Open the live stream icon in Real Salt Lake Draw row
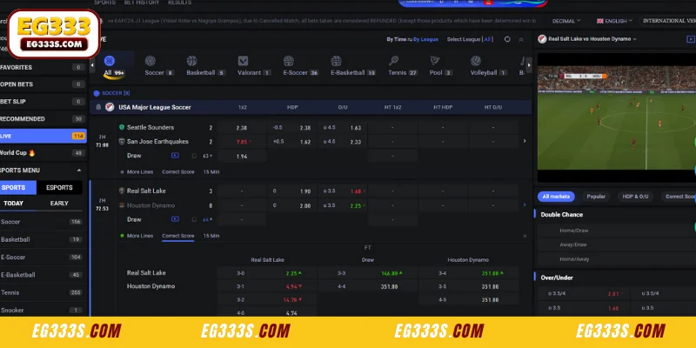The image size is (696, 348). (x=175, y=219)
